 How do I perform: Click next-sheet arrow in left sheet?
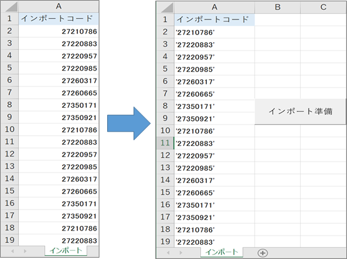point(25,251)
